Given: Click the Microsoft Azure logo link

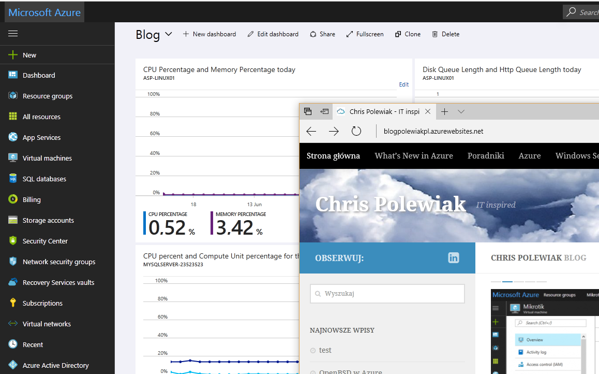Looking at the screenshot, I should pyautogui.click(x=44, y=12).
